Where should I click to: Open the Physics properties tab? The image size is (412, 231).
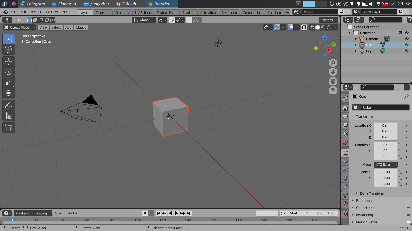tap(345, 178)
